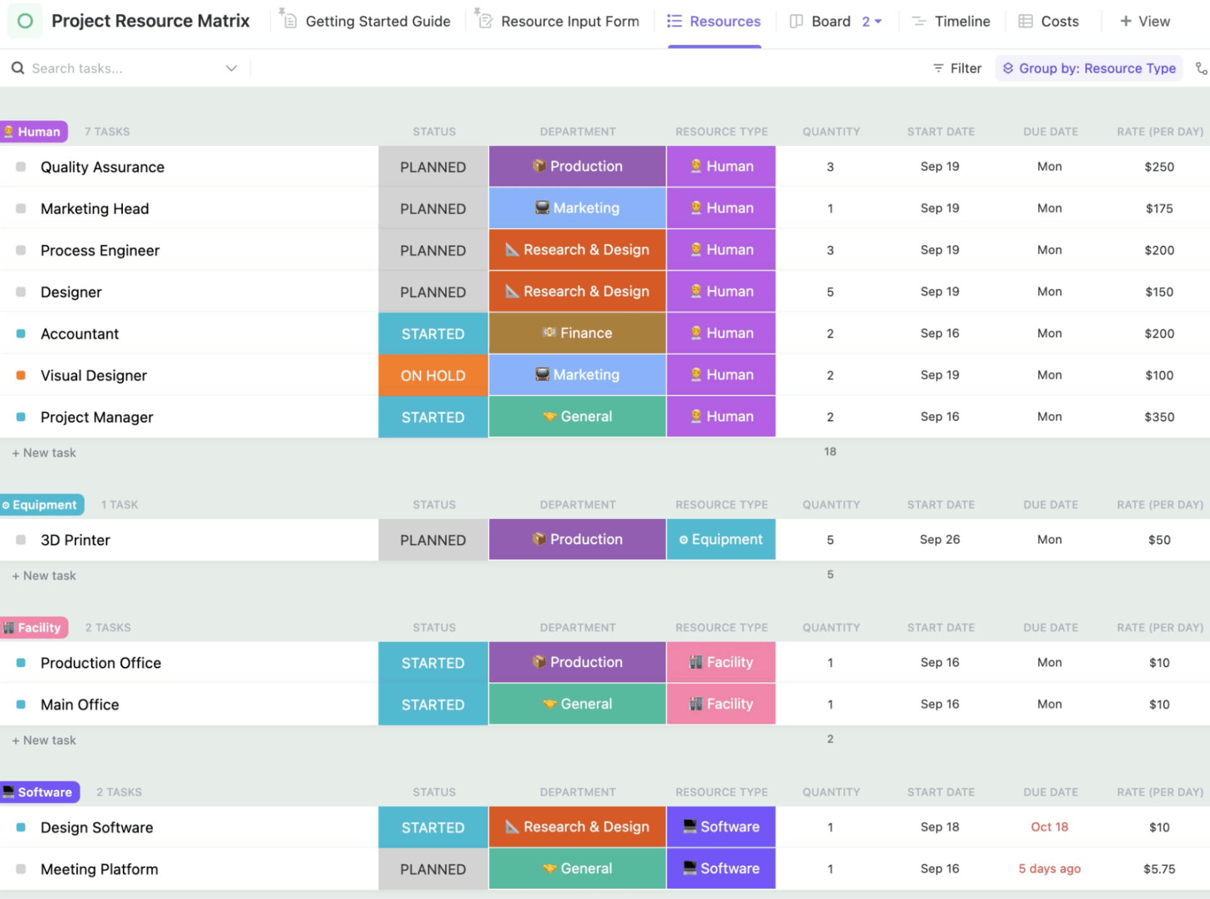Screen dimensions: 1210x899
Task: Click the status circle next to Quality Assurance
Action: click(x=21, y=166)
